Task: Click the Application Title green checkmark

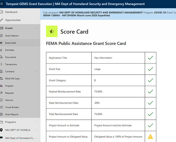Action: [150, 58]
